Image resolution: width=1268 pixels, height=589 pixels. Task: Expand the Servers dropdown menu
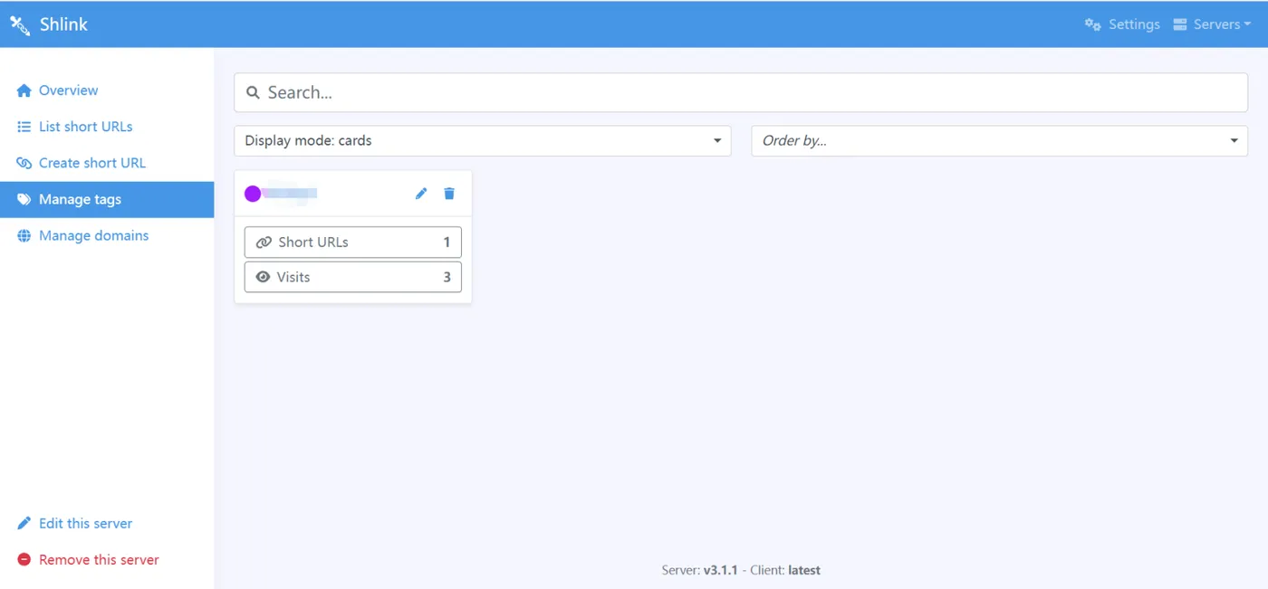pyautogui.click(x=1212, y=24)
